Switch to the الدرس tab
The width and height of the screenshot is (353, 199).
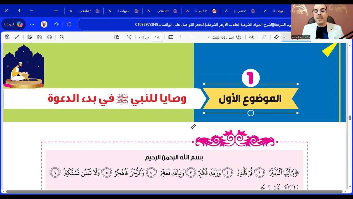coord(203,11)
